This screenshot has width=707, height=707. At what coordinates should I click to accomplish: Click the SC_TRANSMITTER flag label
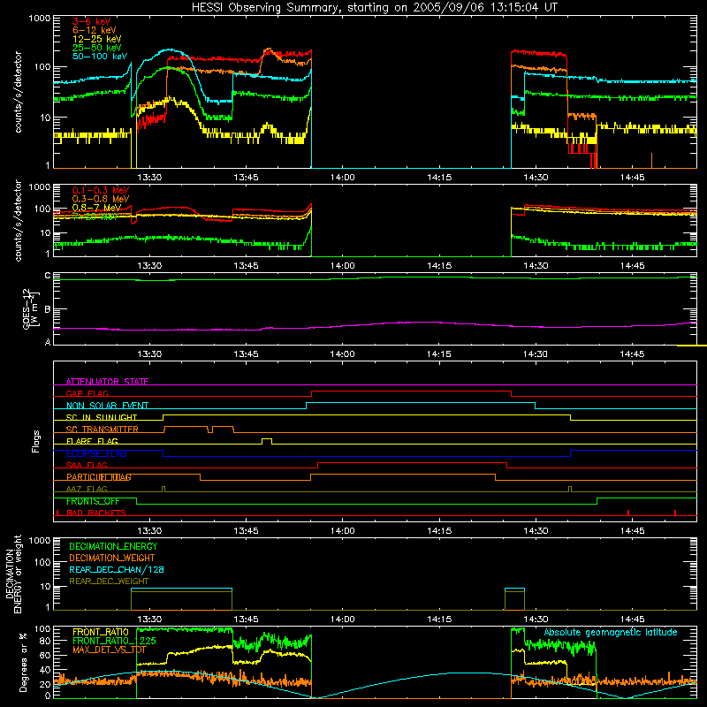pyautogui.click(x=103, y=430)
